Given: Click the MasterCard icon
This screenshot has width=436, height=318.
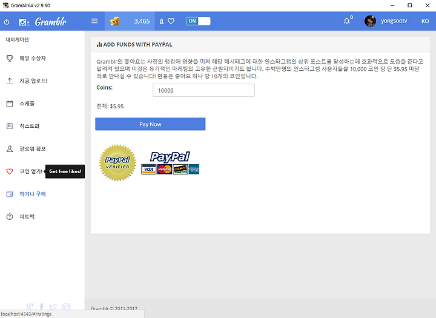Looking at the screenshot, I should pyautogui.click(x=165, y=169).
